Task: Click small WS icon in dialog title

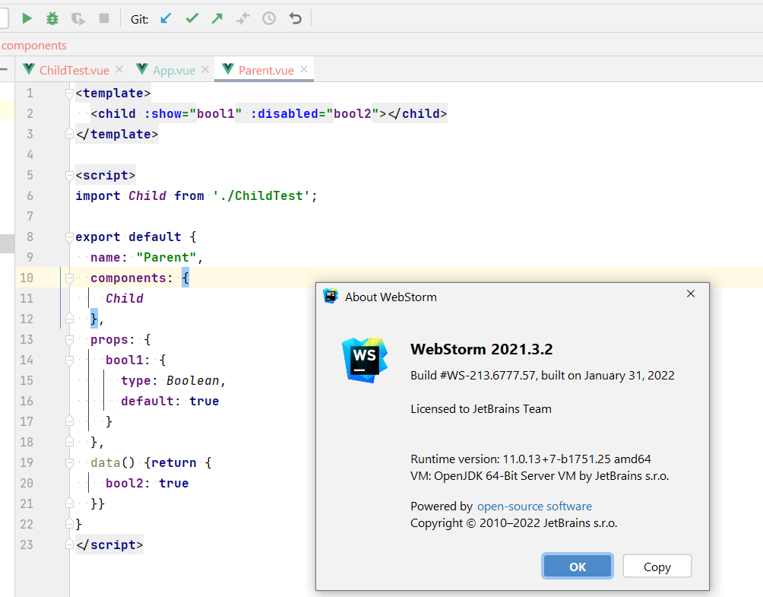Action: tap(331, 296)
